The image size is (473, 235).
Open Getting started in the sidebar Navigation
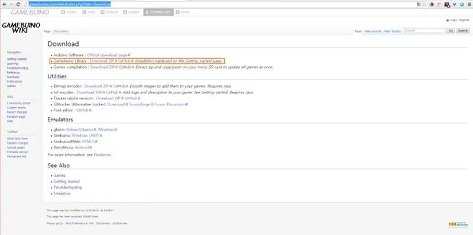[x=17, y=59]
